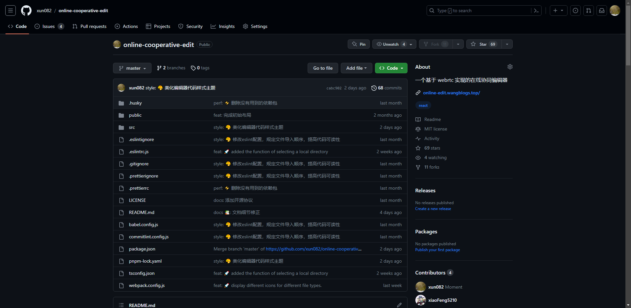Open the Fork options dropdown arrow

pyautogui.click(x=458, y=44)
